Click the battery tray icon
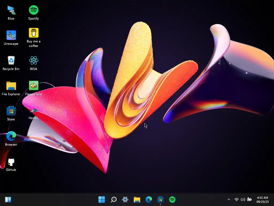Image resolution: width=274 pixels, height=206 pixels. (249, 199)
